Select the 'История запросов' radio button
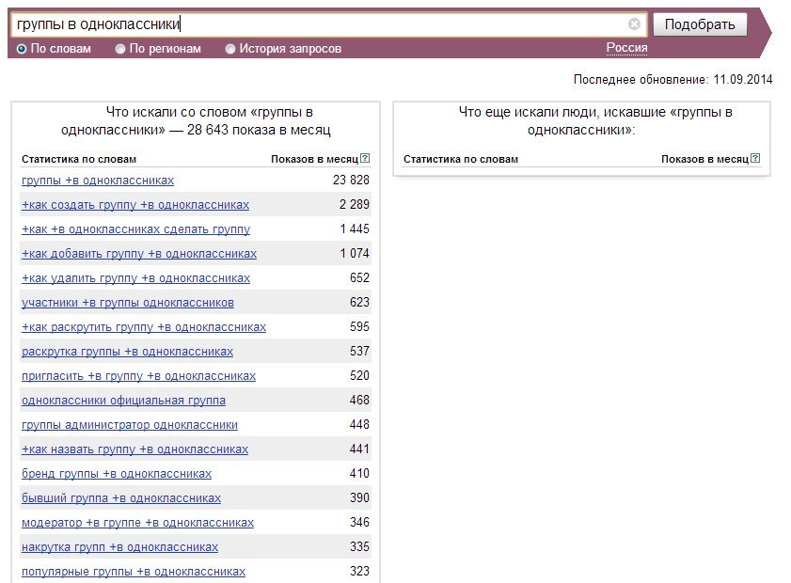 (230, 49)
